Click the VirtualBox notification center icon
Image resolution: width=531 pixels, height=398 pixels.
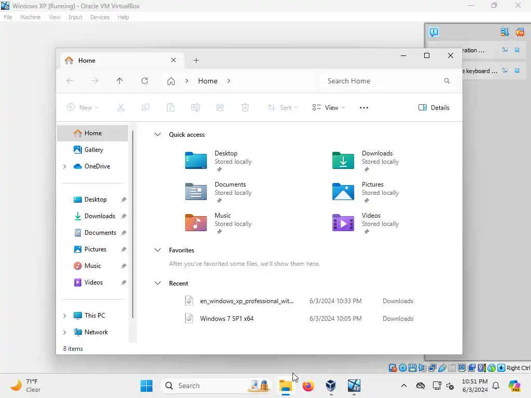[x=434, y=32]
